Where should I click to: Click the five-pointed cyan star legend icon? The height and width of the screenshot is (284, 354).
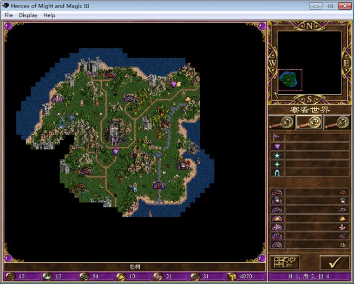pyautogui.click(x=277, y=155)
